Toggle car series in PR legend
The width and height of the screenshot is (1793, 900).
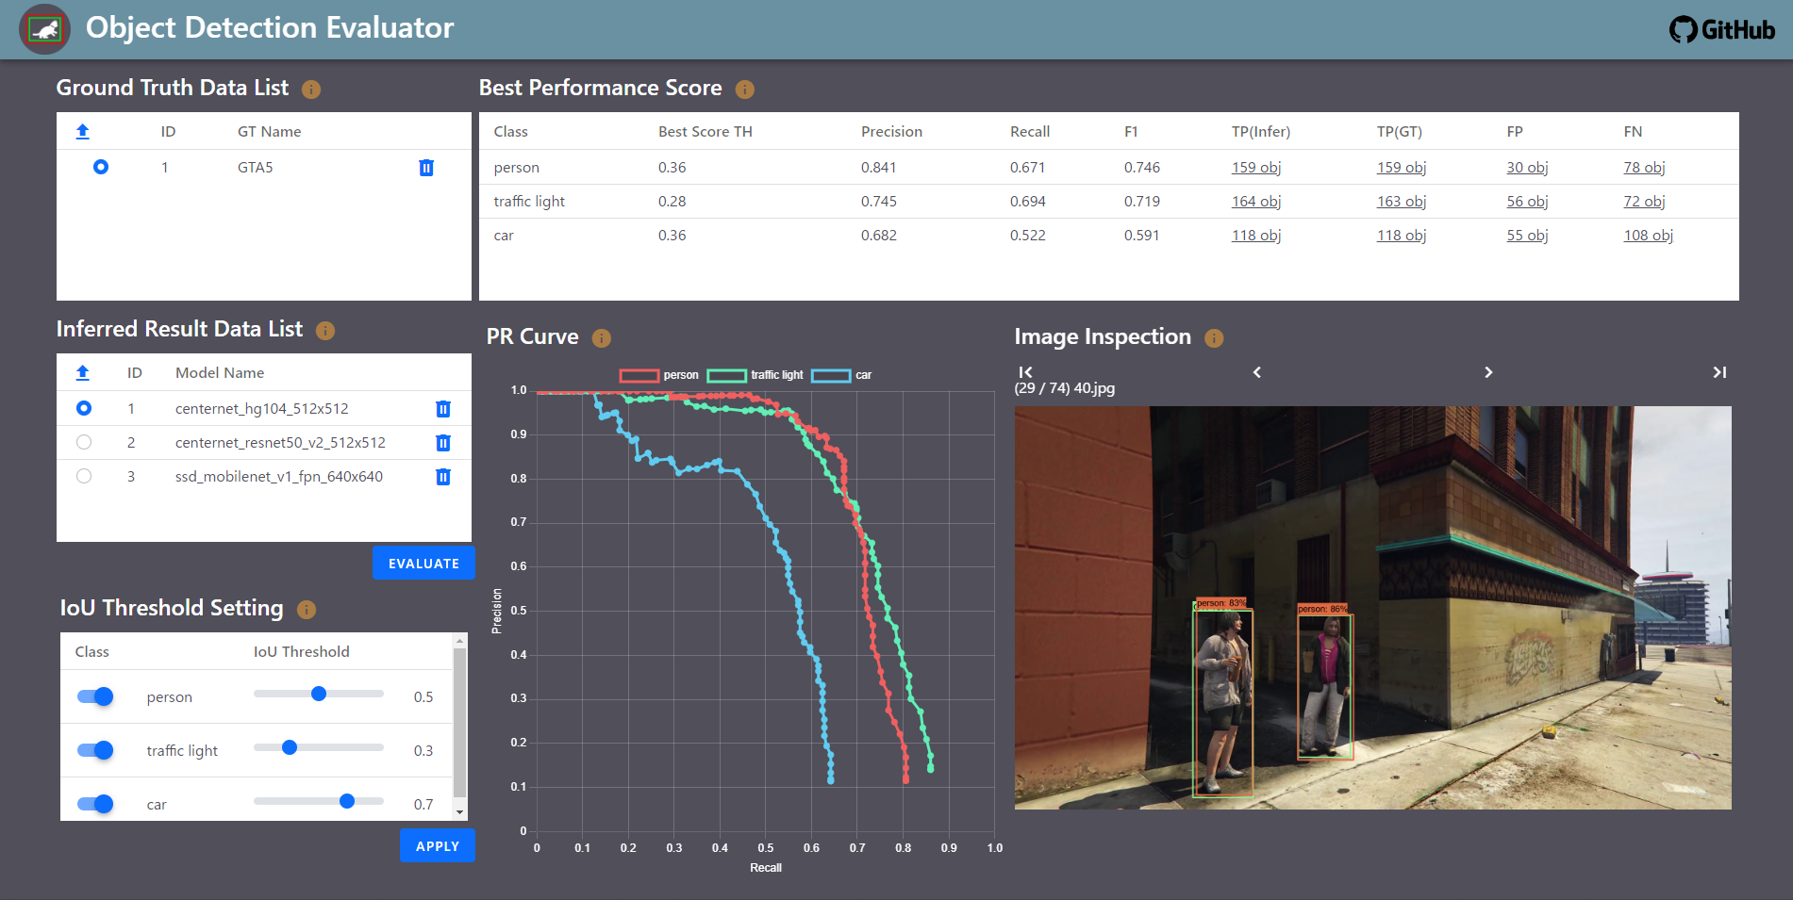click(x=841, y=375)
